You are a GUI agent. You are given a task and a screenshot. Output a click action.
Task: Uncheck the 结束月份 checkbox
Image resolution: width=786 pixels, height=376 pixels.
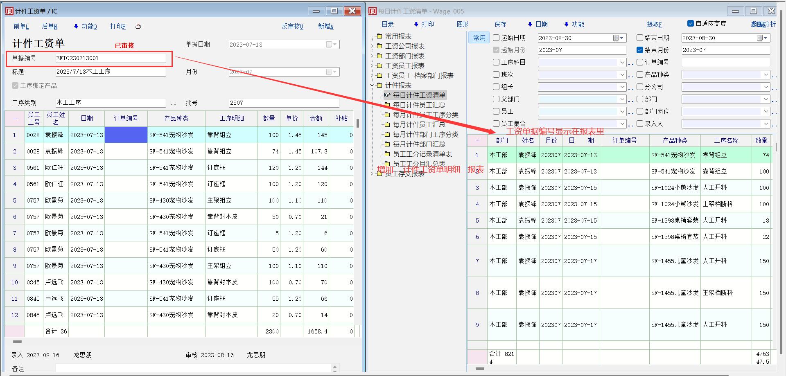[640, 50]
